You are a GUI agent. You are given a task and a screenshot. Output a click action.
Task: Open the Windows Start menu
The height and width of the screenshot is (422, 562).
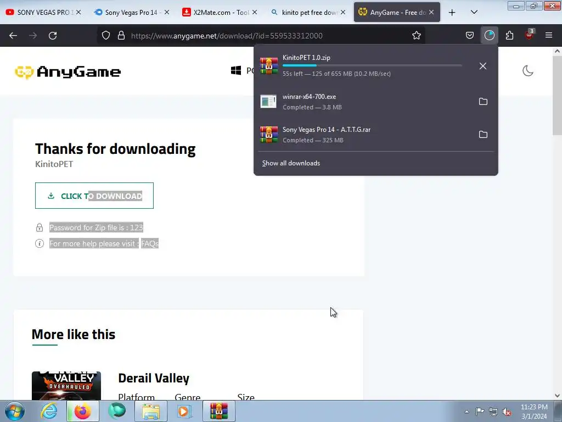15,411
